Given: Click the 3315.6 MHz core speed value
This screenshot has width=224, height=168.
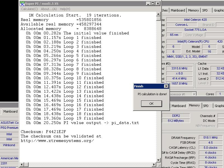Looking at the screenshot, I should [179, 68].
